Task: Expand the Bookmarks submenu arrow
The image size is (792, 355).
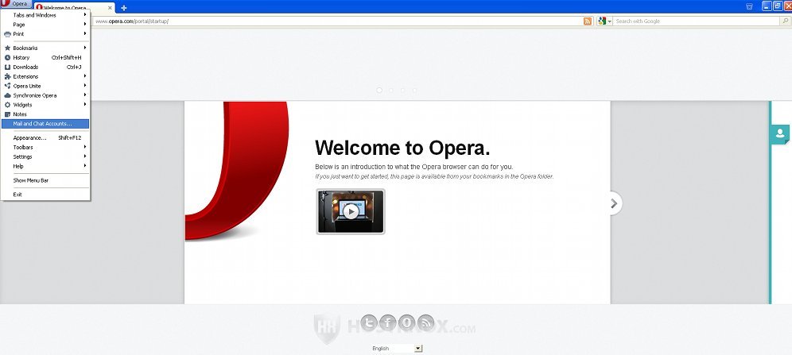Action: [x=85, y=48]
